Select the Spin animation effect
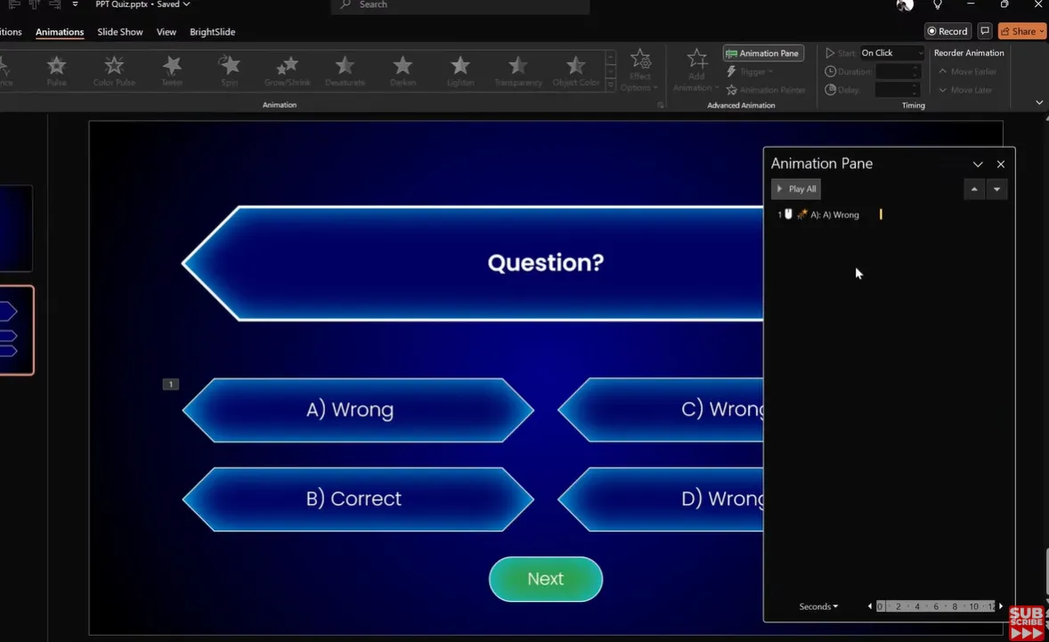 pos(230,70)
